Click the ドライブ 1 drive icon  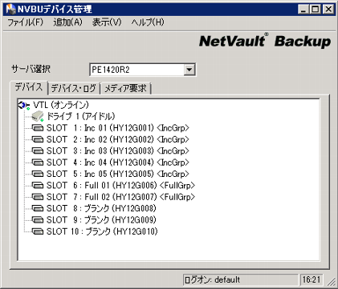click(x=37, y=116)
